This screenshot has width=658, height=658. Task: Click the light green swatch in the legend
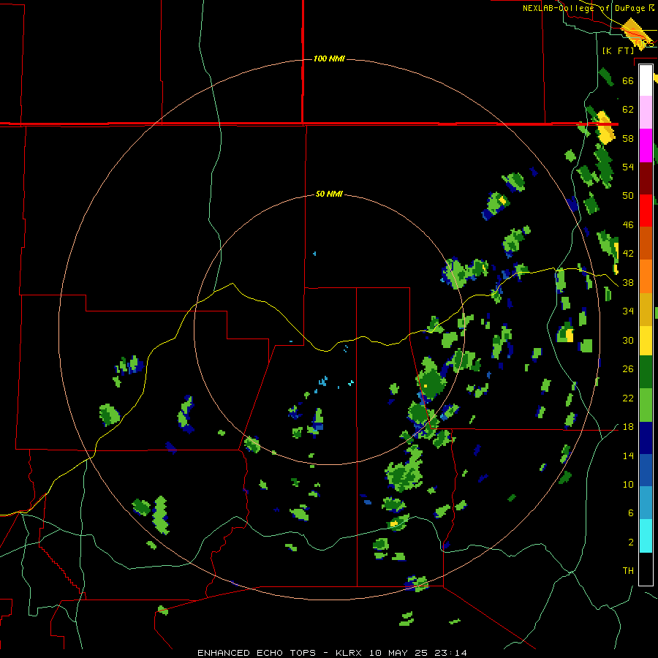pyautogui.click(x=646, y=405)
